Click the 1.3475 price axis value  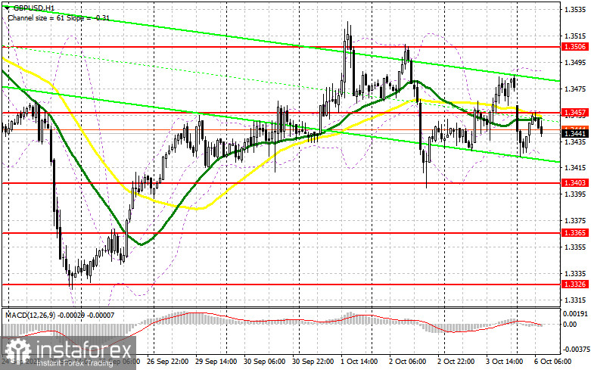click(575, 89)
